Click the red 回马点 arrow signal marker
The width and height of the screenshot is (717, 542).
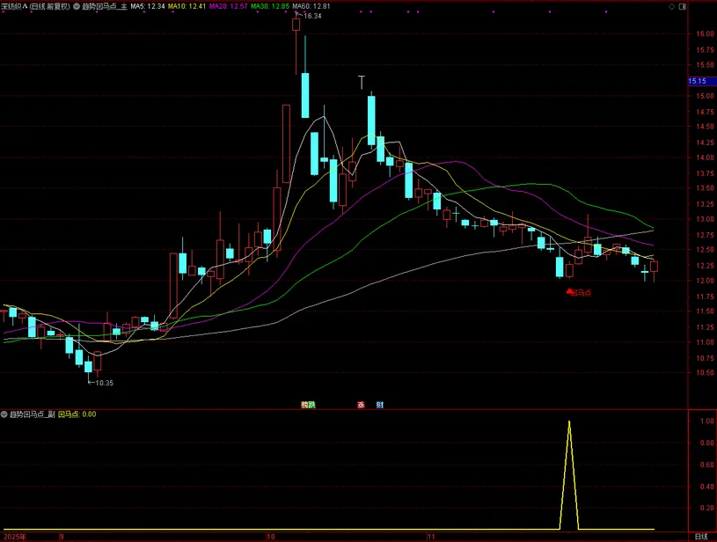point(569,291)
